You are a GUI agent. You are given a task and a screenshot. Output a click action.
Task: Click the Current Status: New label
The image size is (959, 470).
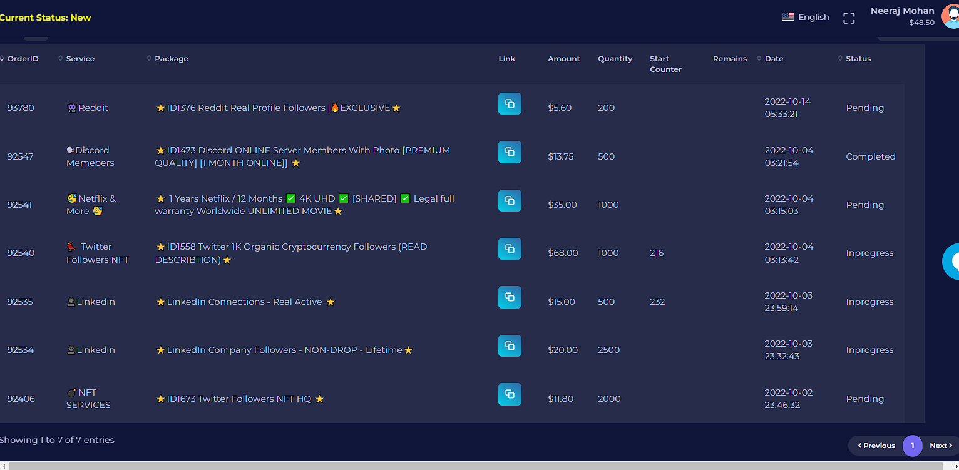point(45,18)
